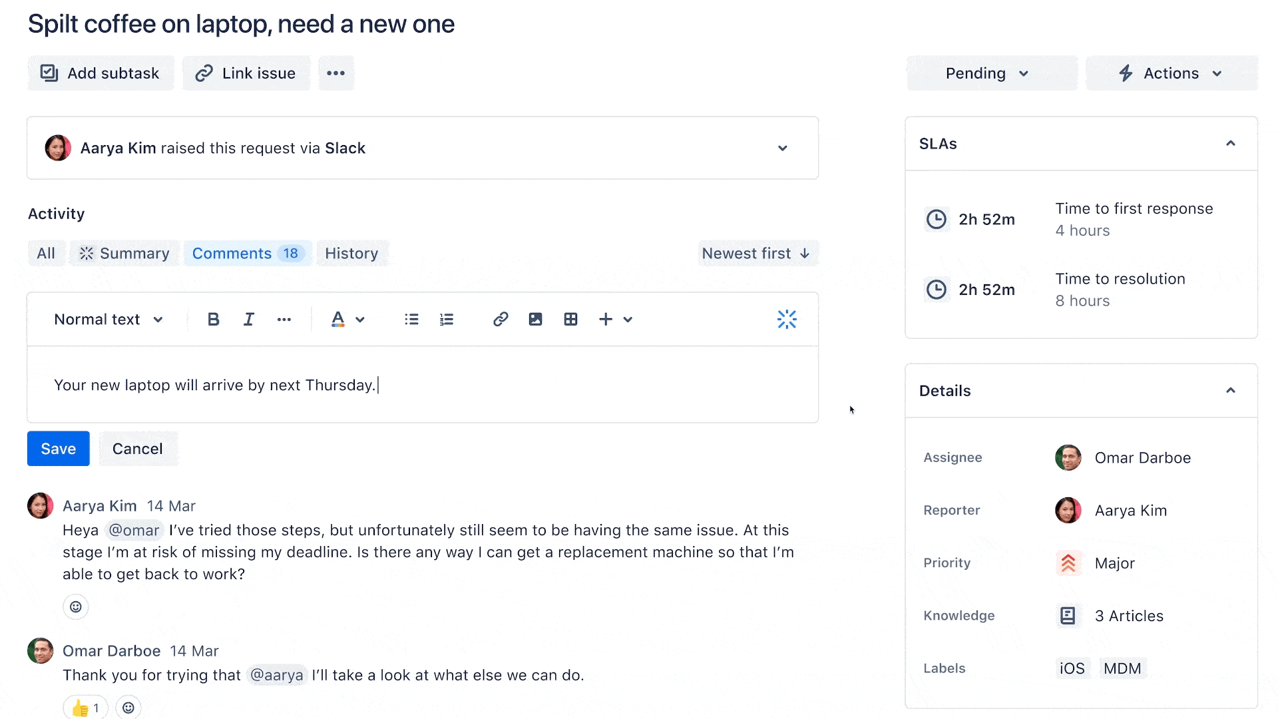Switch to the All activity tab
This screenshot has width=1278, height=719.
[x=45, y=253]
